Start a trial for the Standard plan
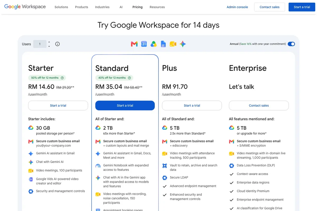 [125, 105]
